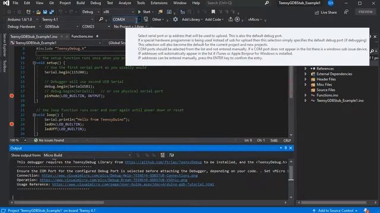This screenshot has height=213, width=380.
Task: Expand the References tree node
Action: 305,69
